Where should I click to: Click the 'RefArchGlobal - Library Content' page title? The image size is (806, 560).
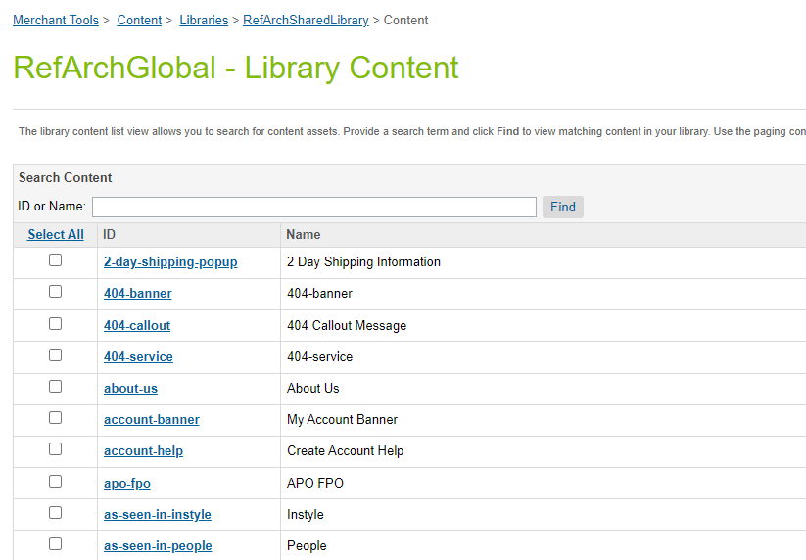click(x=235, y=69)
